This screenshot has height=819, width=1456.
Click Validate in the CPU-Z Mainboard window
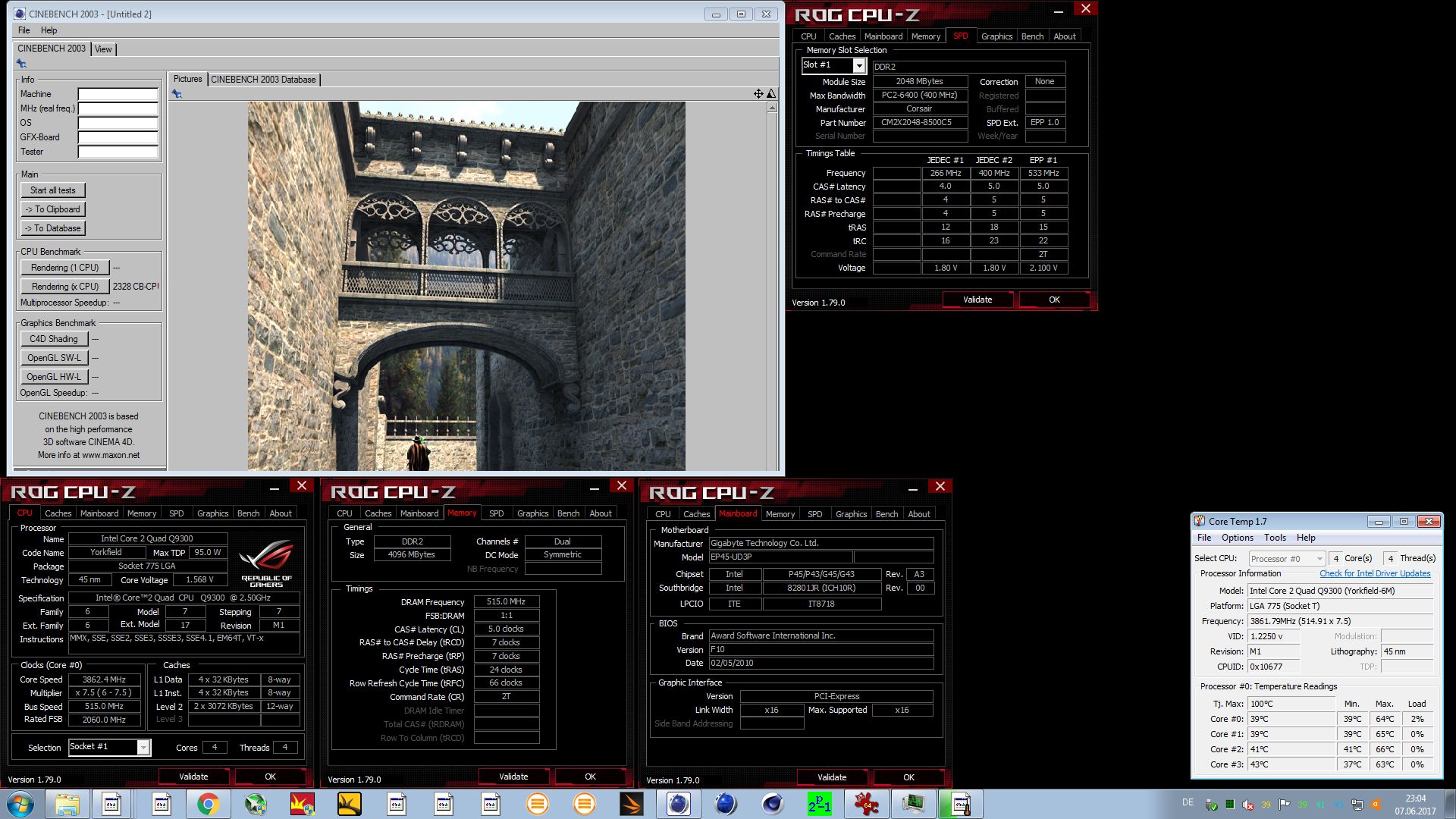(x=832, y=777)
